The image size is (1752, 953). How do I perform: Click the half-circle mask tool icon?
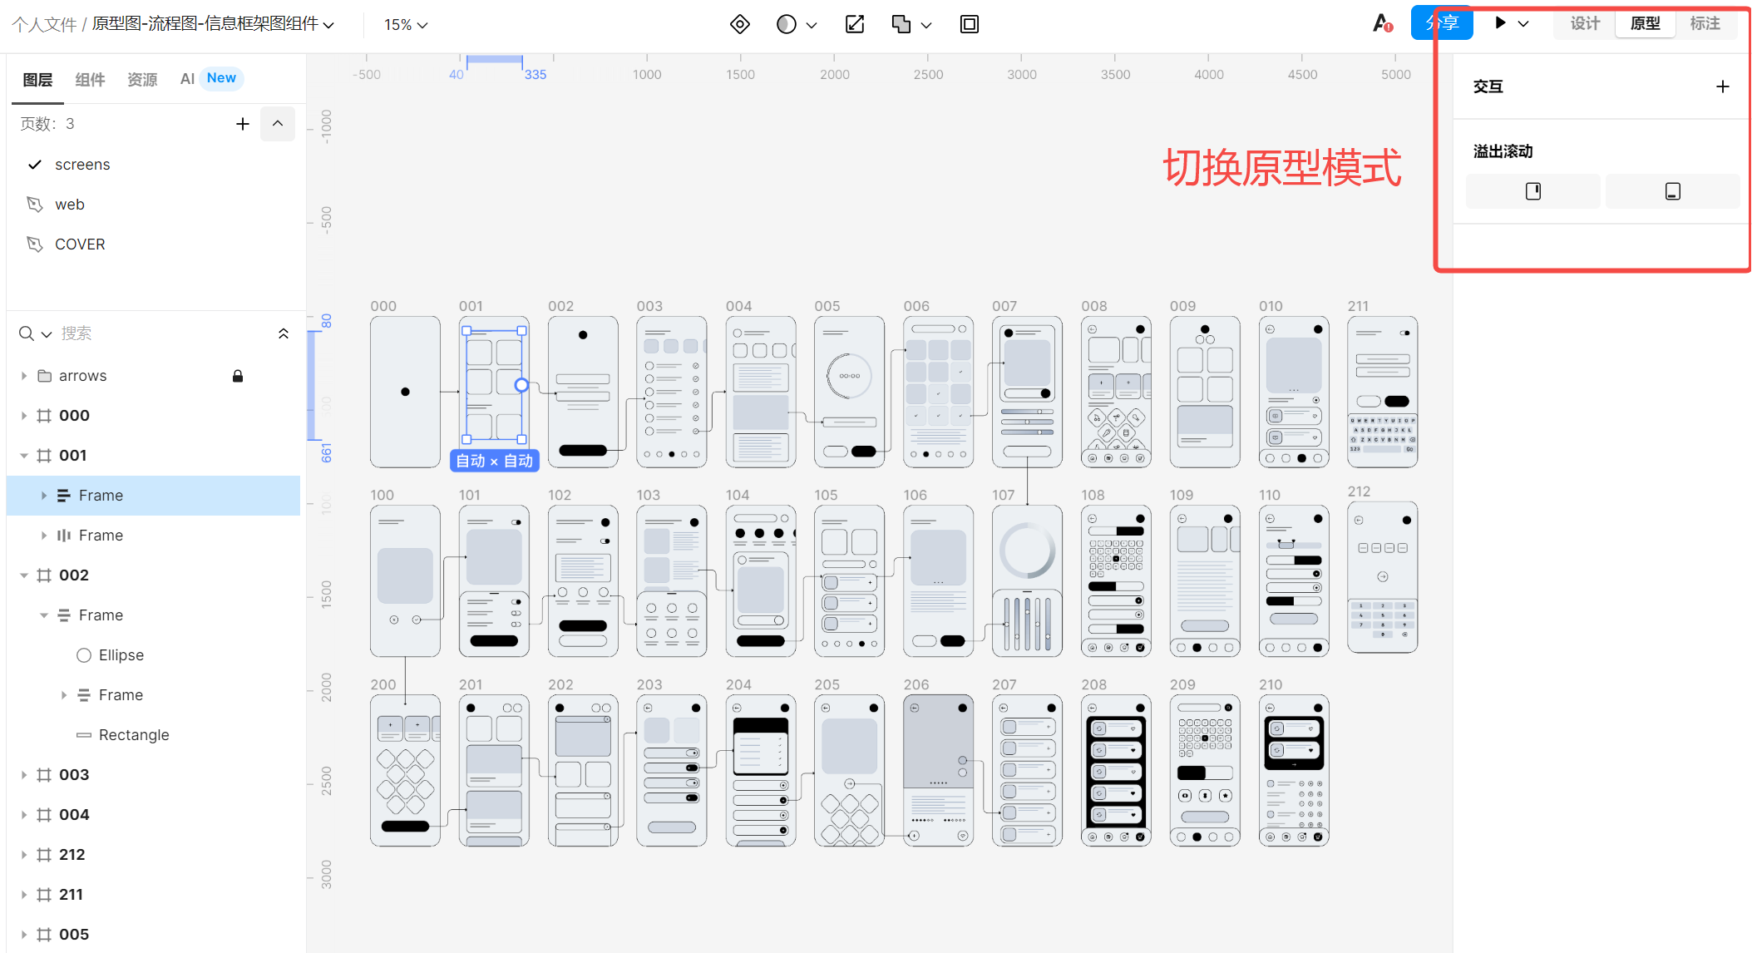coord(786,24)
